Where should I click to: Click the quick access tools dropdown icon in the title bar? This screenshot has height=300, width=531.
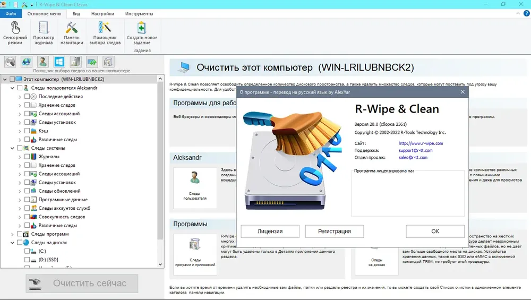(32, 5)
